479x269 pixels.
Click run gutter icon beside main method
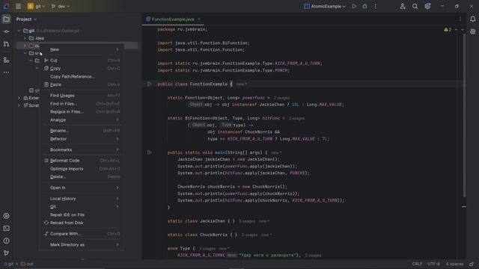pyautogui.click(x=150, y=152)
